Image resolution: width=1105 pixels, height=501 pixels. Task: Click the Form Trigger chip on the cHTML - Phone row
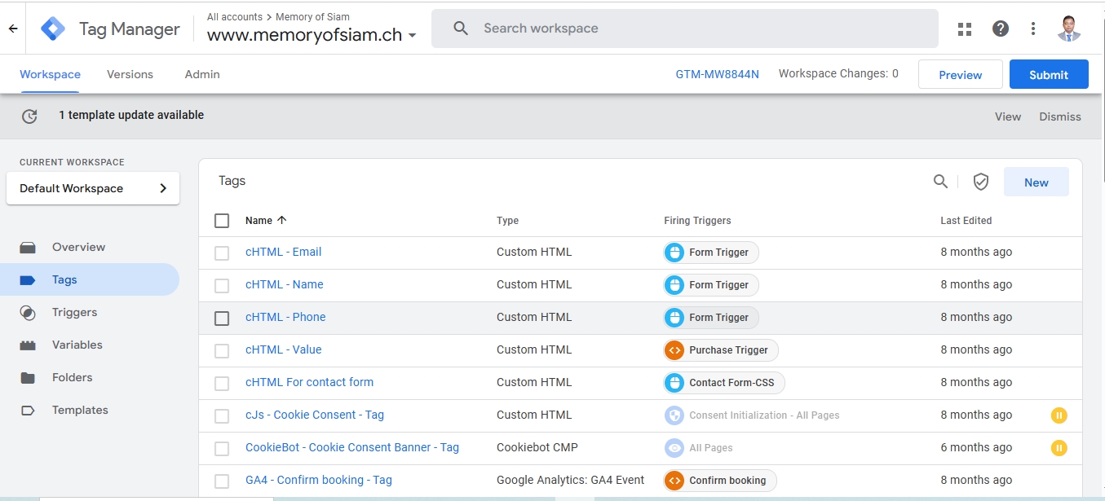coord(711,318)
